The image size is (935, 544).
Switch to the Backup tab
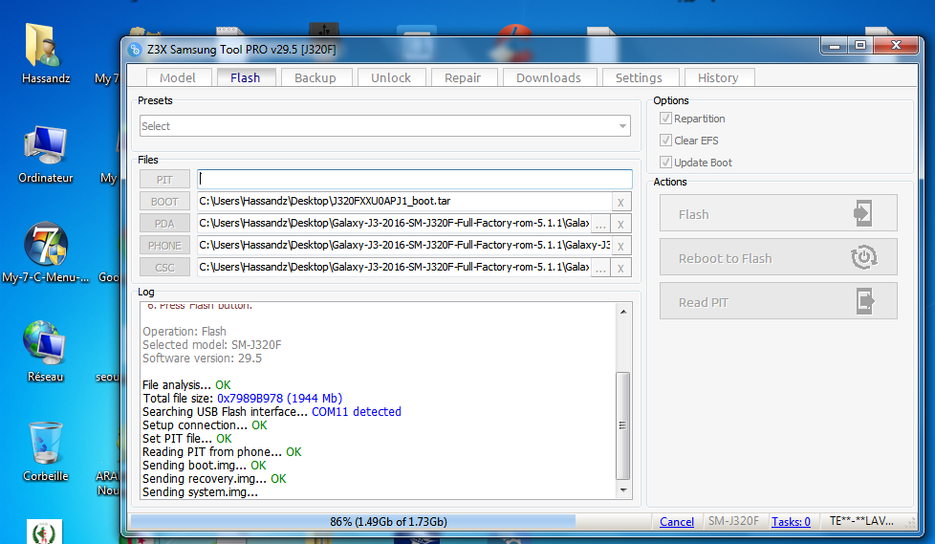[x=315, y=77]
